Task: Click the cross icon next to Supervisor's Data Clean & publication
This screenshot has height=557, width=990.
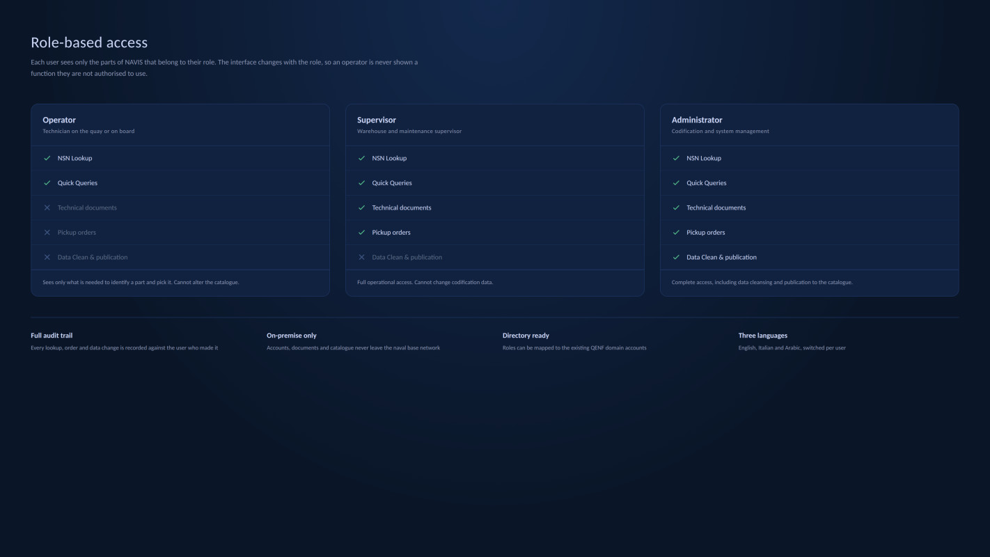Action: point(361,257)
